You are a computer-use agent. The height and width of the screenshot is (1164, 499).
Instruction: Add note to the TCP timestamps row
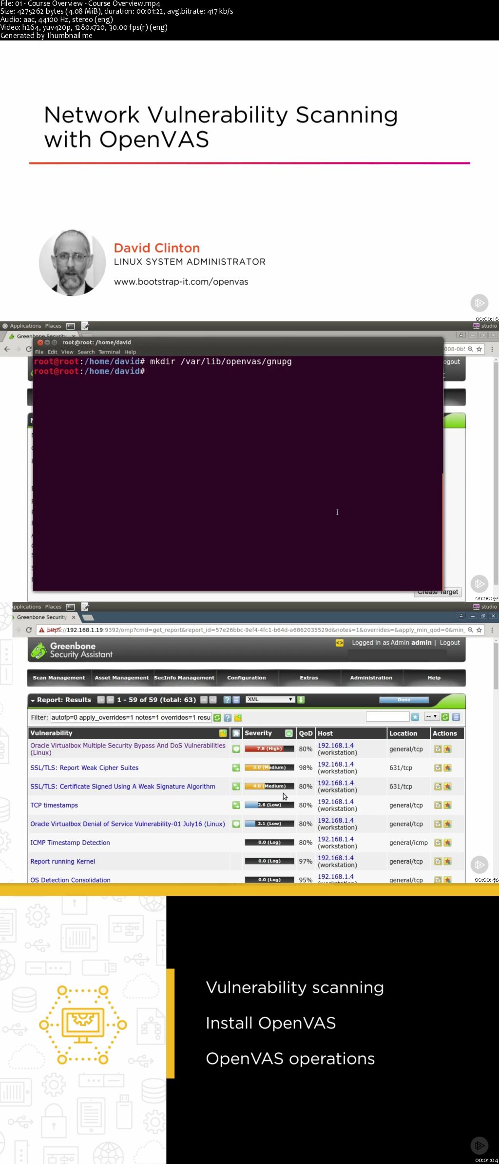pos(438,805)
